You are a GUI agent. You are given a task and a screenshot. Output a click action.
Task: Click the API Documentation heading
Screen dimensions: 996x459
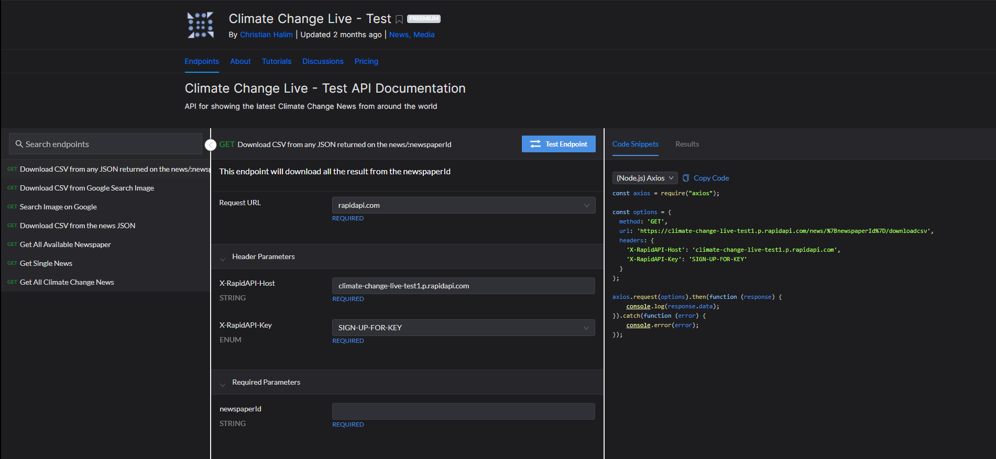coord(325,88)
